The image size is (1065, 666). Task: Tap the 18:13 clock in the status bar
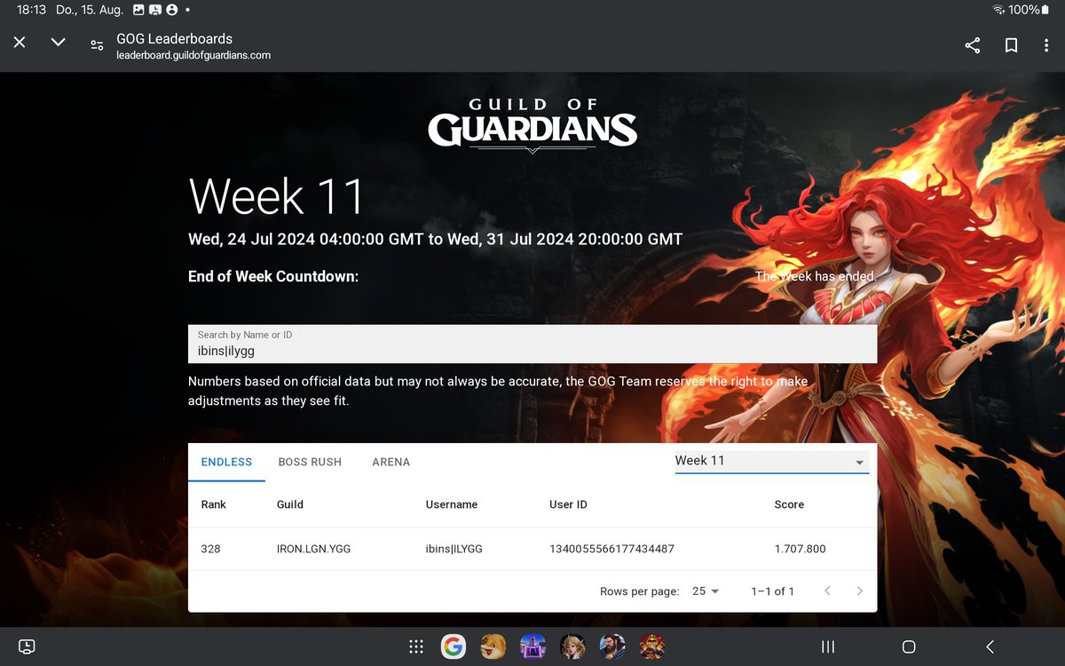point(31,10)
